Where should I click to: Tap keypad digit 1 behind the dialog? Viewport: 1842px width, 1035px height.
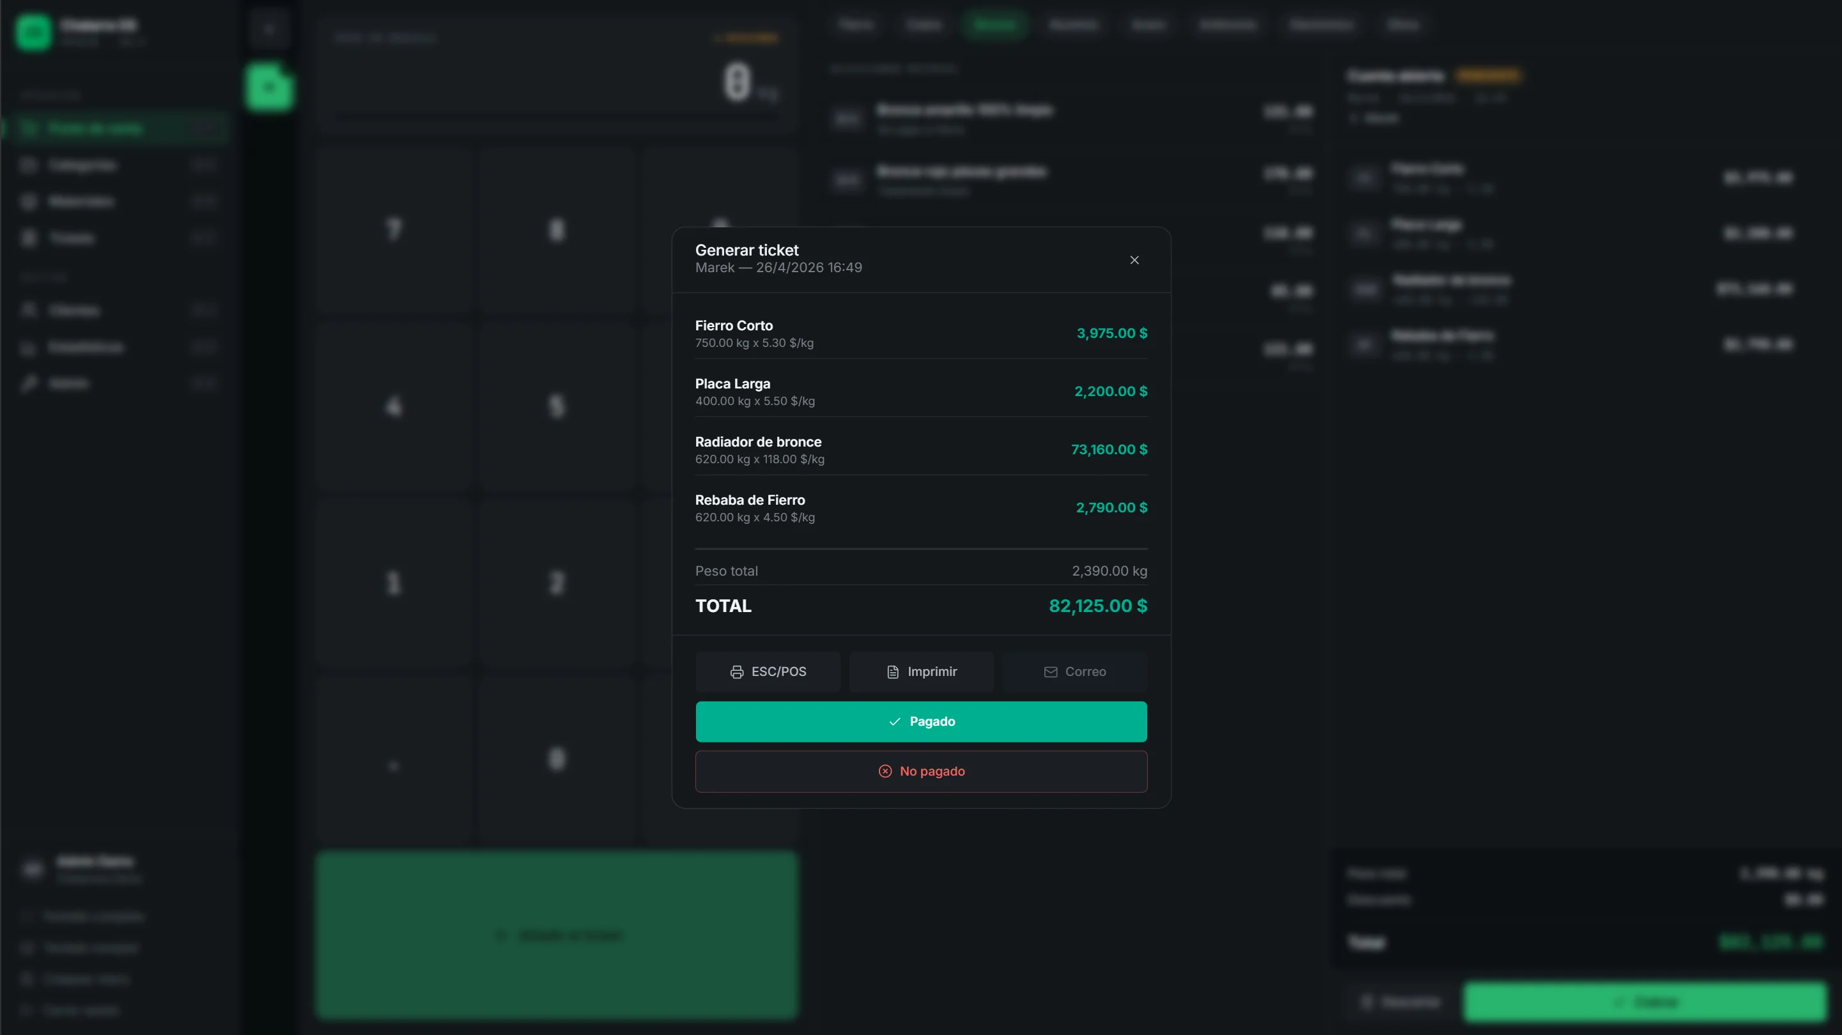pos(394,583)
